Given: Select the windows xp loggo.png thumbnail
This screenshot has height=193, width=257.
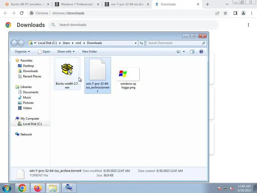Looking at the screenshot, I should [x=128, y=74].
